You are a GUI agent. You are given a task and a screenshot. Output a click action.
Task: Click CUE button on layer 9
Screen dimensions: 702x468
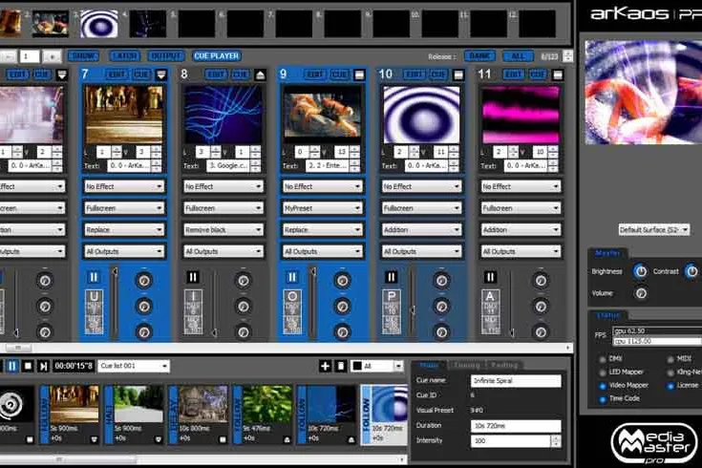pos(339,74)
